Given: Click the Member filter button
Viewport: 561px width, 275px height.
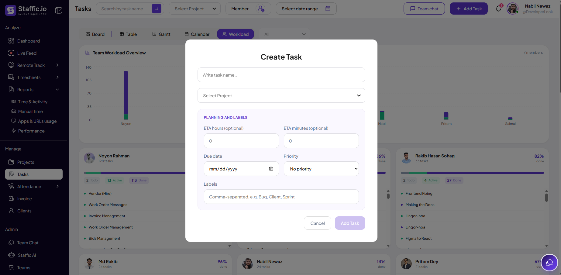Looking at the screenshot, I should (x=248, y=9).
